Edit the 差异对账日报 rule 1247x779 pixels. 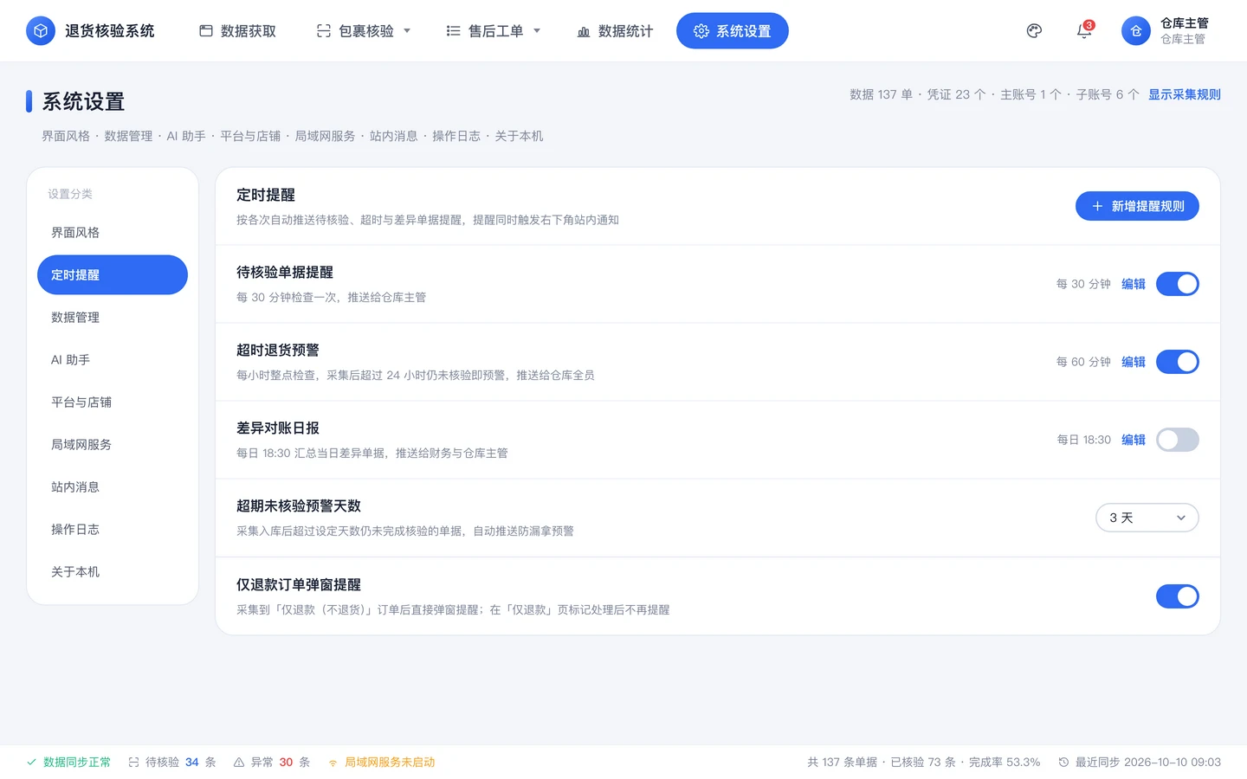click(x=1134, y=440)
